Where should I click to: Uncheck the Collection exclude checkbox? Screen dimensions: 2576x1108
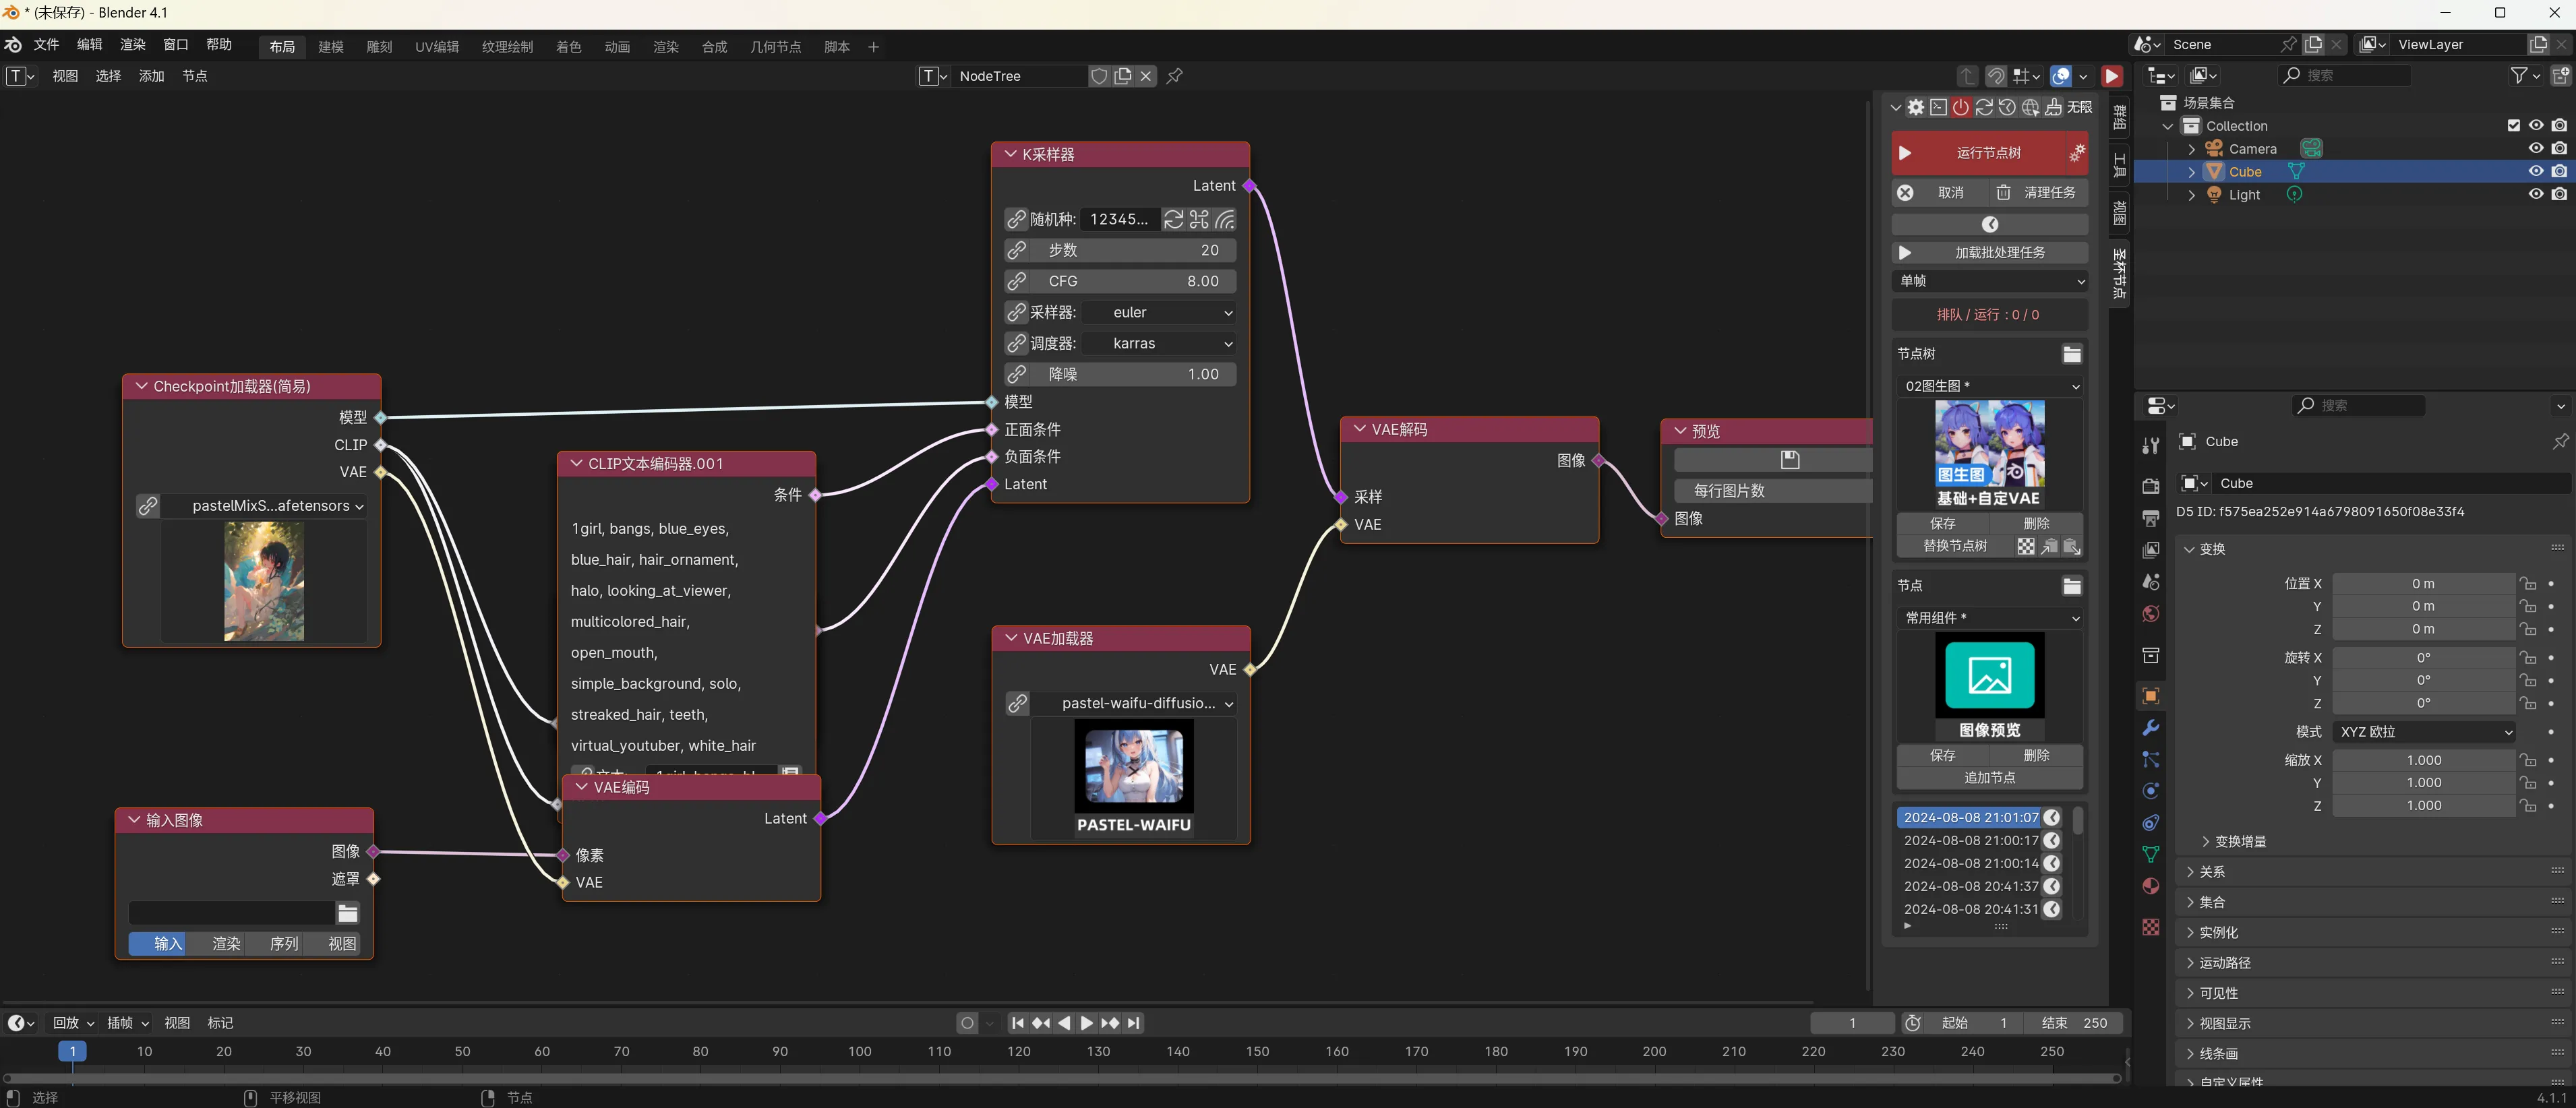(x=2513, y=126)
